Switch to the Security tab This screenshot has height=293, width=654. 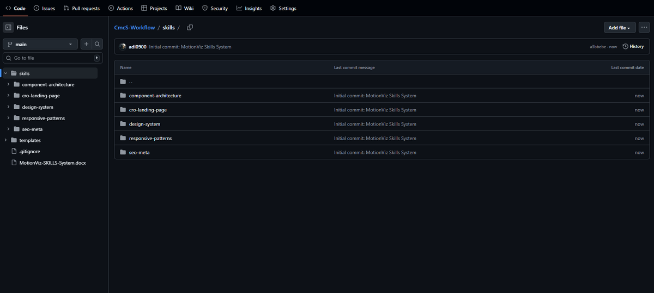pos(215,8)
